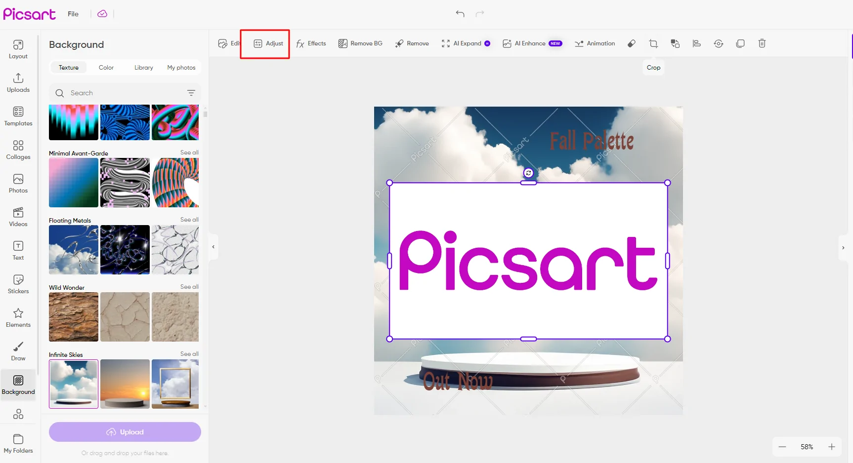Open the Elements panel
The height and width of the screenshot is (463, 853).
click(18, 318)
